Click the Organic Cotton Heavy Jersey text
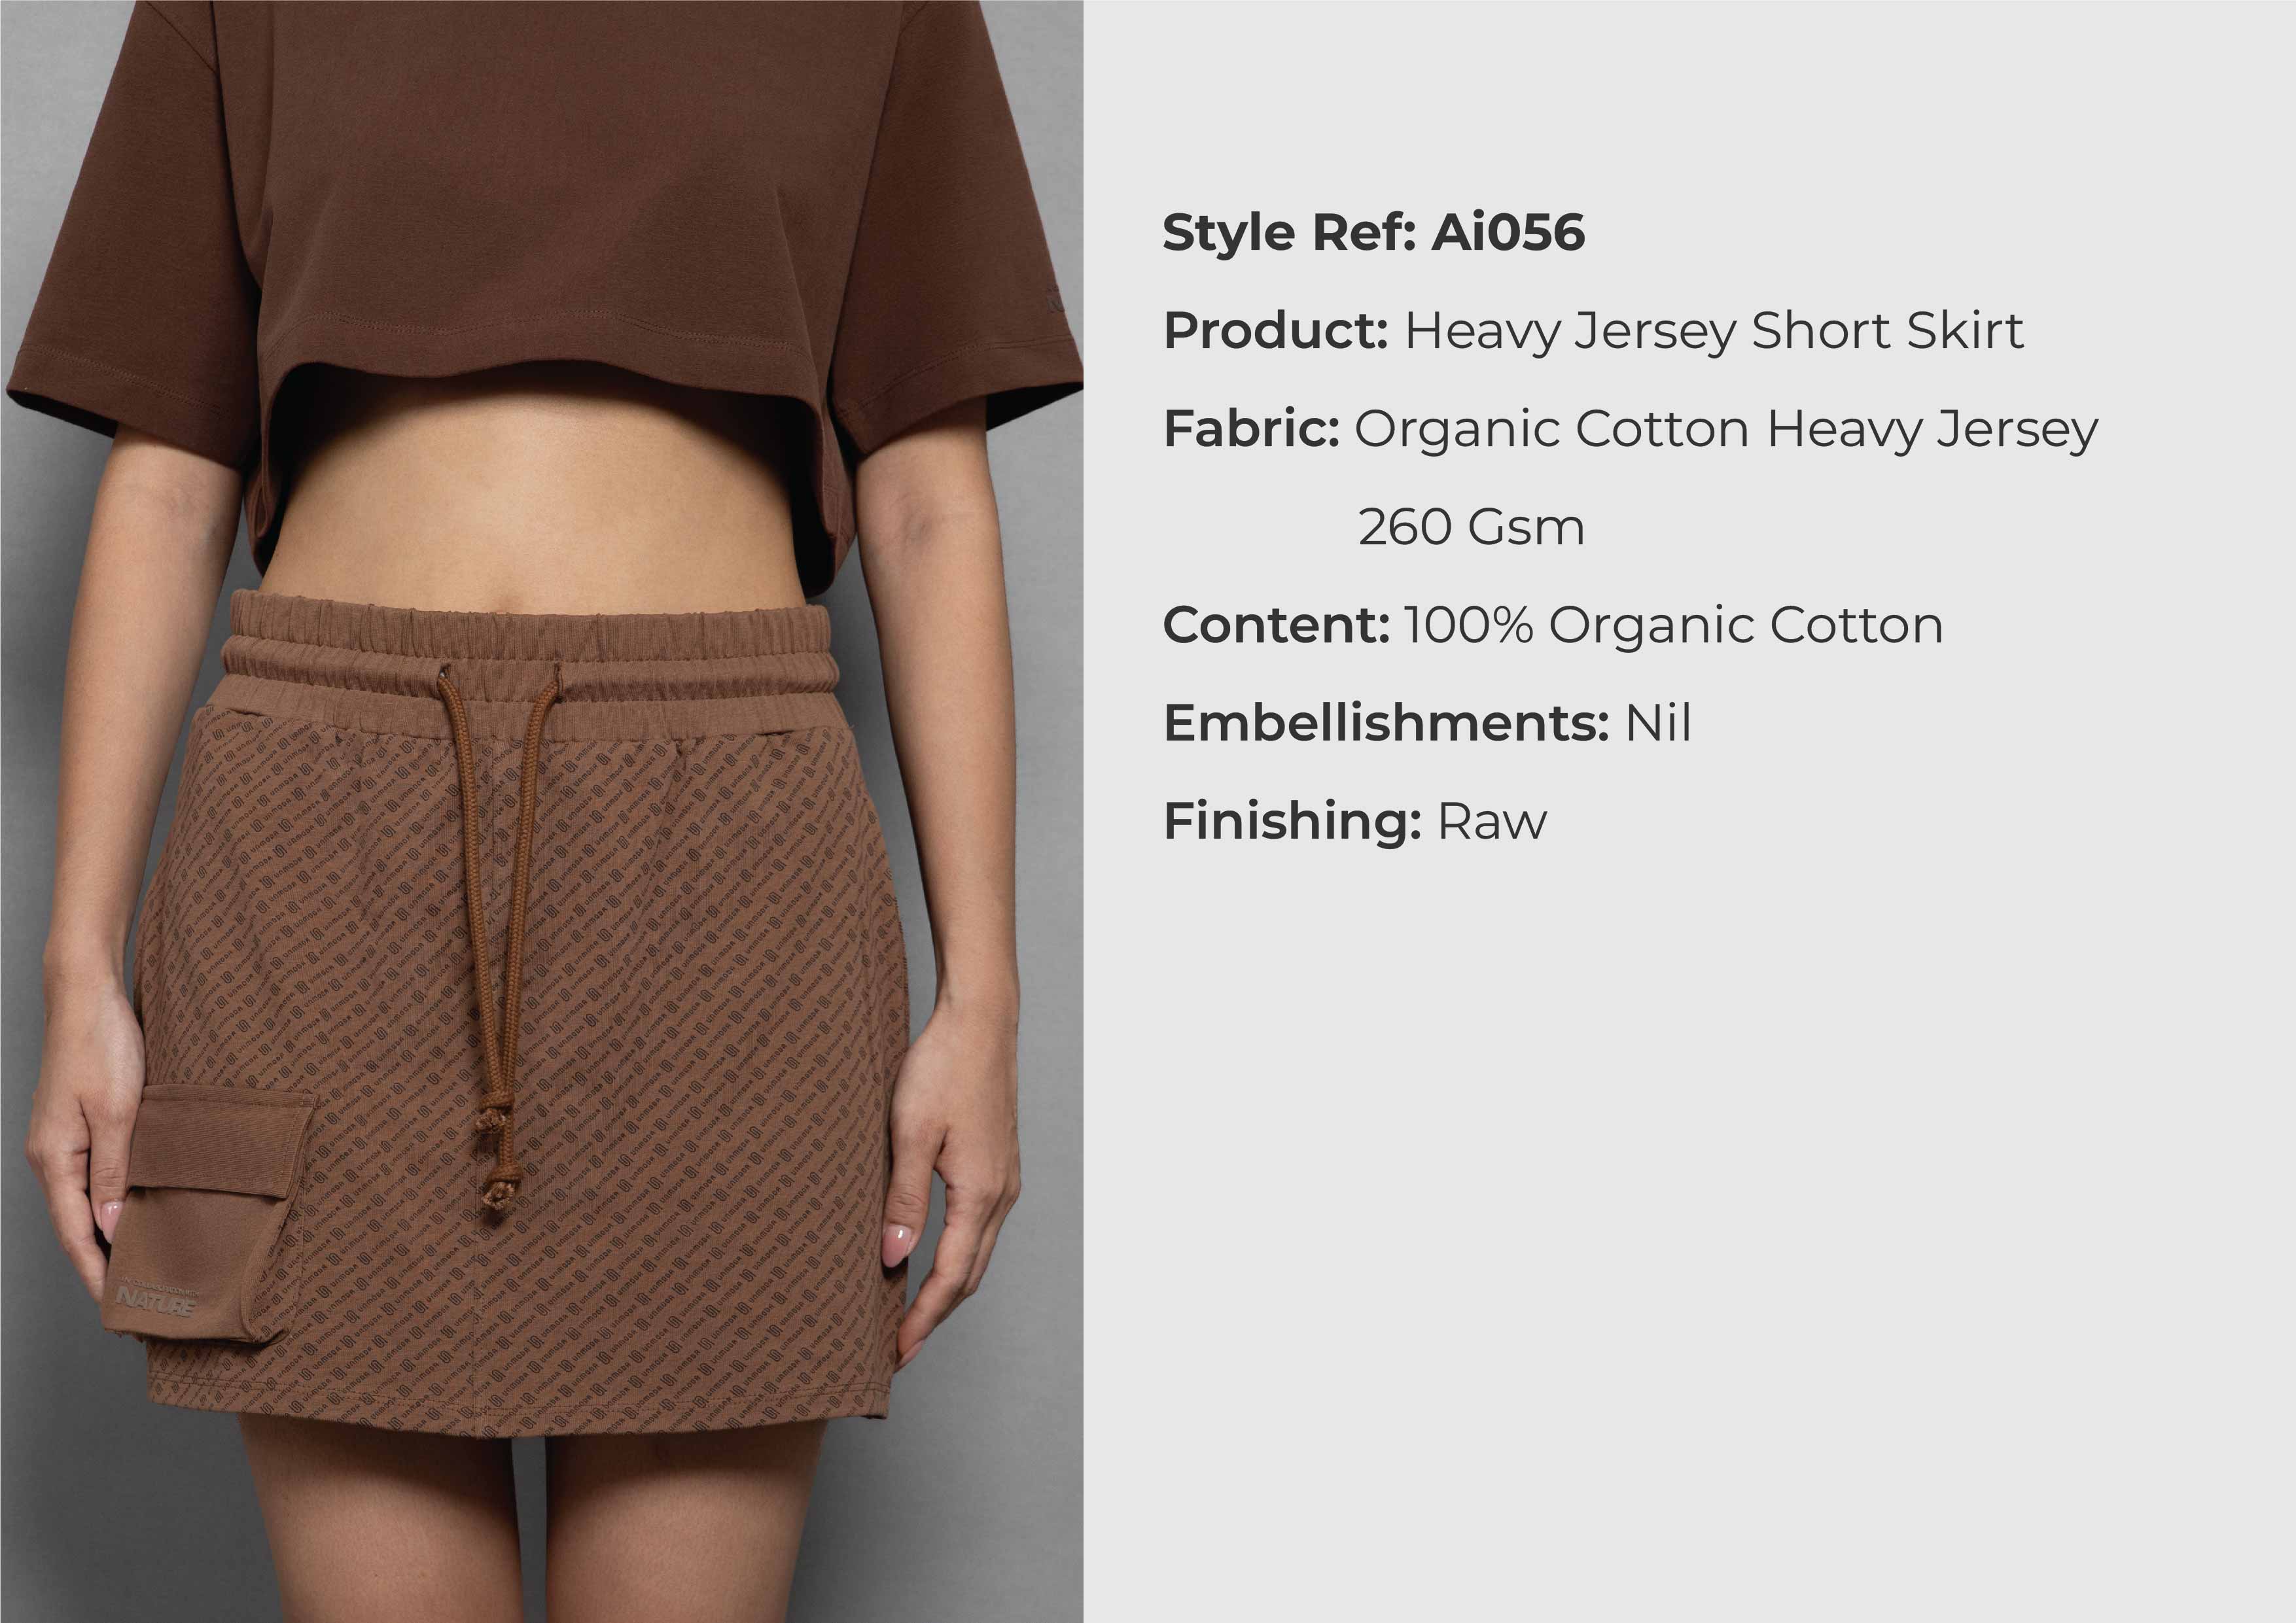Image resolution: width=2296 pixels, height=1623 pixels. pos(1726,430)
